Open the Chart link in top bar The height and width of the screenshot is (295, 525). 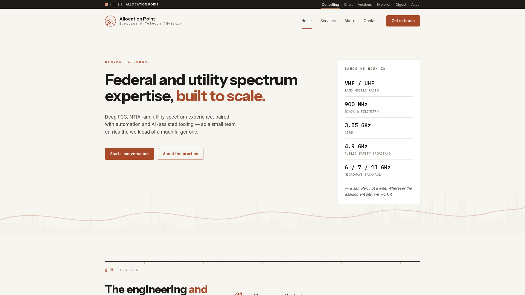coord(348,4)
